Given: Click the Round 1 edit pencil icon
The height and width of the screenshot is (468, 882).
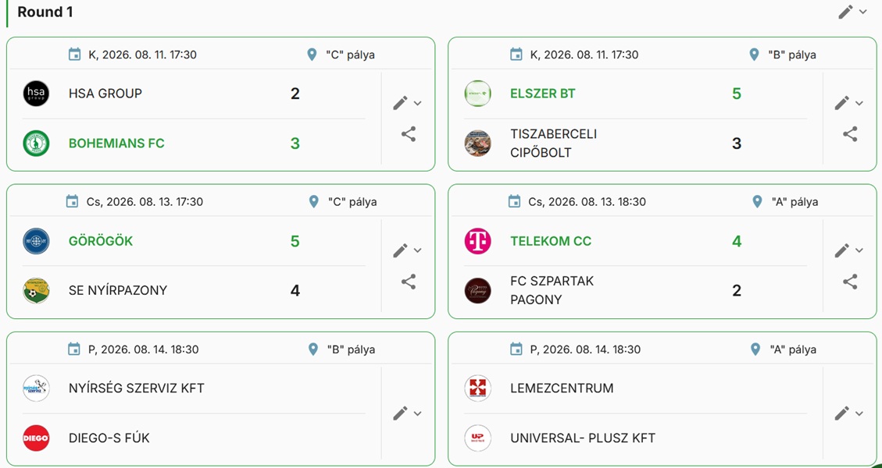Looking at the screenshot, I should (845, 12).
